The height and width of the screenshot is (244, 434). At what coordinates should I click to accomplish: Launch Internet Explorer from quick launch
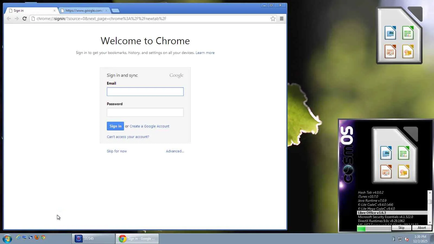click(18, 237)
